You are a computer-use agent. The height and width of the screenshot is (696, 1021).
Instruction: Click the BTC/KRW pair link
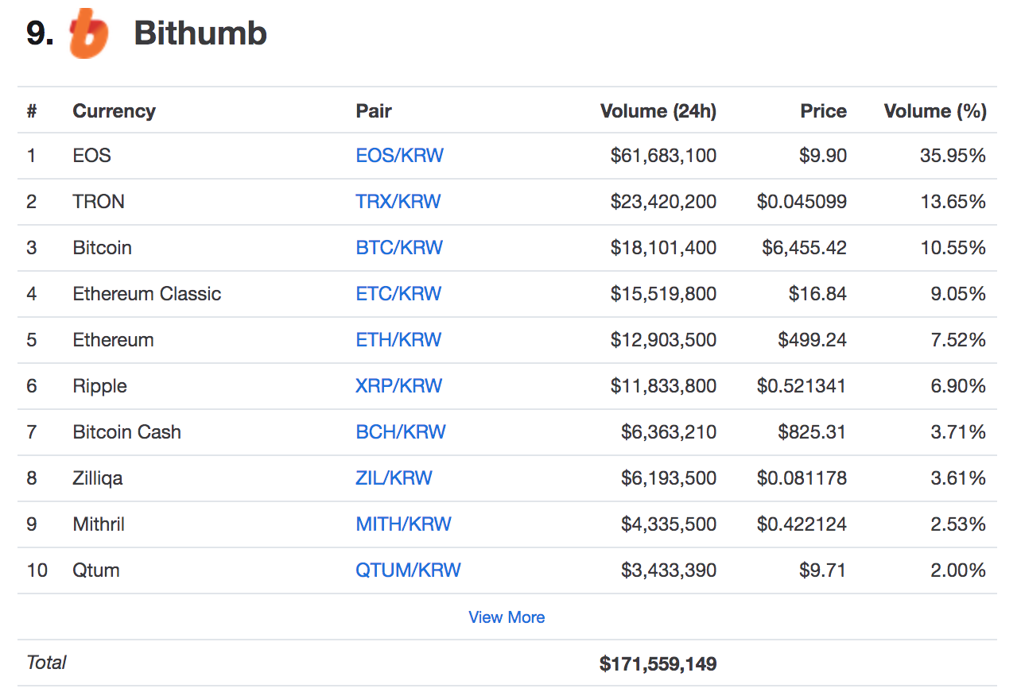pos(399,248)
